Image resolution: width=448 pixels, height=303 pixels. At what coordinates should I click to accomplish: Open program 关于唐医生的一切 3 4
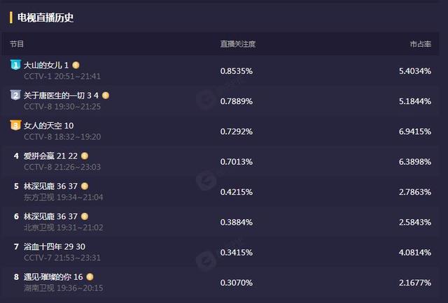[61, 96]
